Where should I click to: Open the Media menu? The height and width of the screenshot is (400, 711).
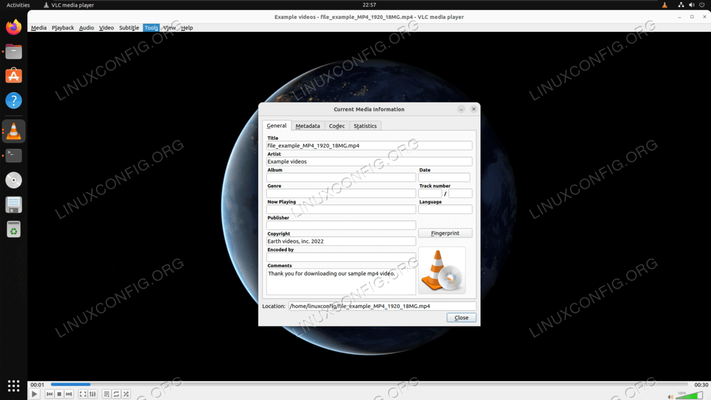[39, 28]
